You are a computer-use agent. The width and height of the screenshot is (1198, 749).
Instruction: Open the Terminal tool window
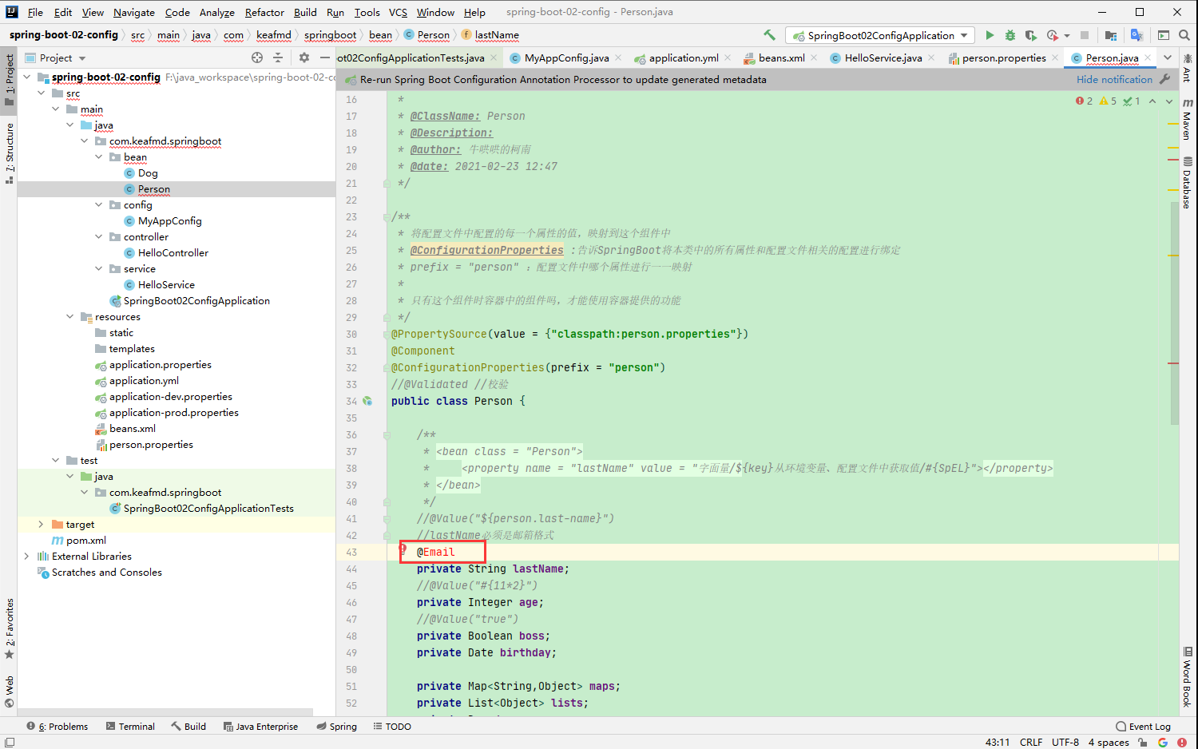pyautogui.click(x=130, y=726)
